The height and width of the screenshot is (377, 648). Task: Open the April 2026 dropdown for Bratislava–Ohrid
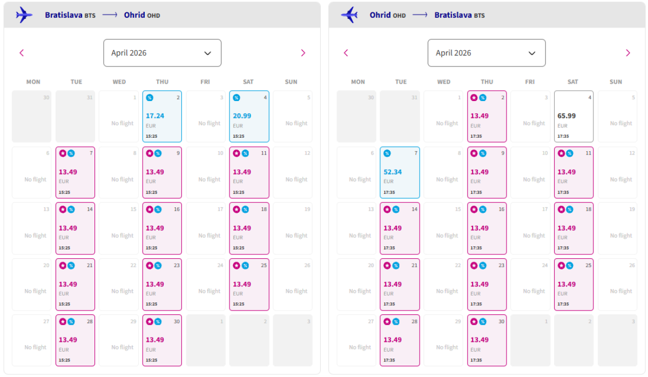click(162, 53)
